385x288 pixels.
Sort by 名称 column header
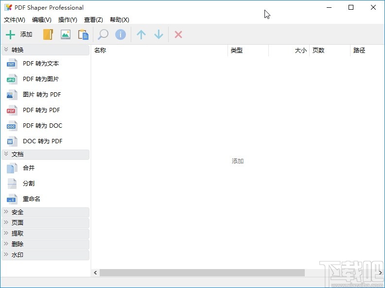(x=159, y=51)
